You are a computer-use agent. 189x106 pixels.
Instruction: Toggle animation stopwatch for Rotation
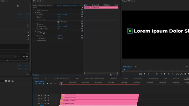tap(37, 24)
